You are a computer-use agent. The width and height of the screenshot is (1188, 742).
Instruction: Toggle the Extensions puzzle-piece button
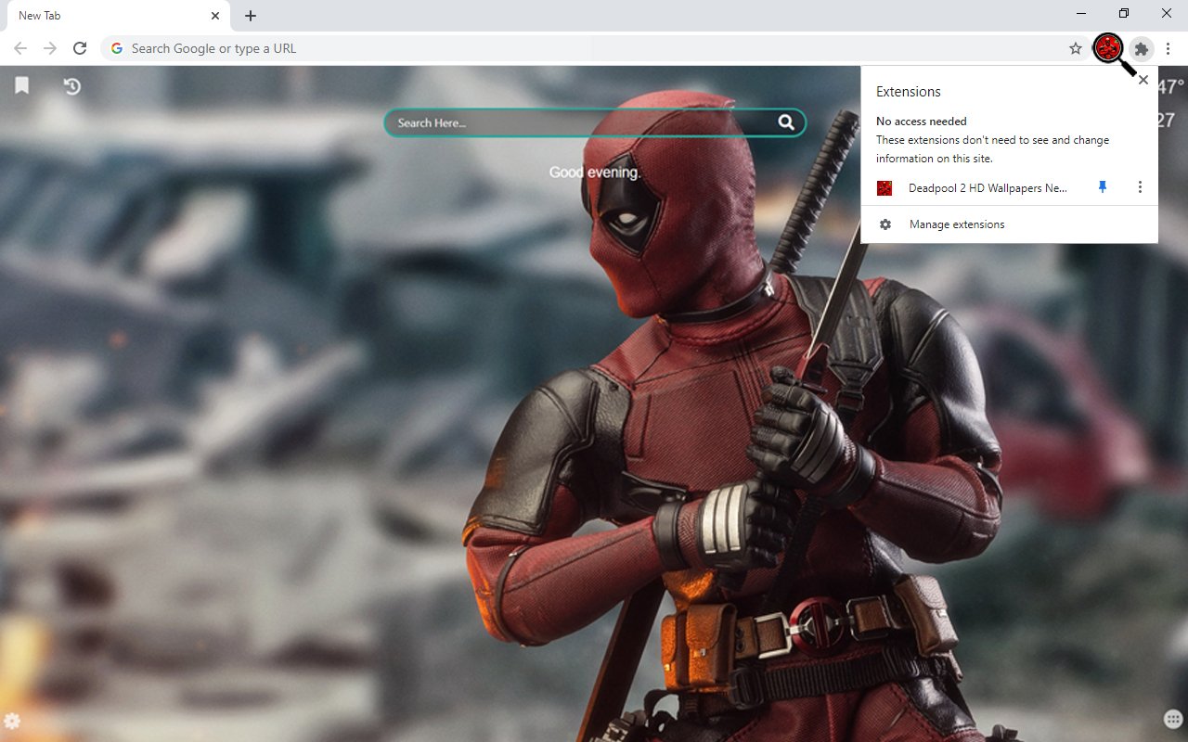click(1142, 48)
